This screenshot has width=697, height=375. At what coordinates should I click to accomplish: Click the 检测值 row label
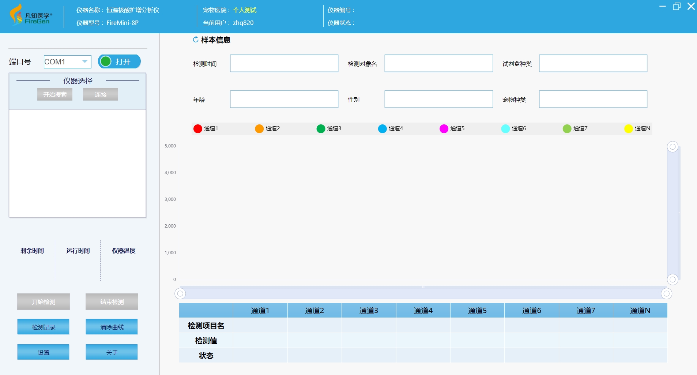206,341
